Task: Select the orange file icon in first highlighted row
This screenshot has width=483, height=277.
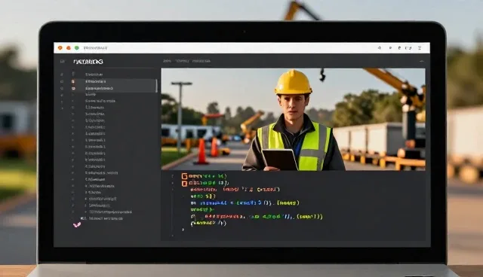Action: (x=73, y=81)
